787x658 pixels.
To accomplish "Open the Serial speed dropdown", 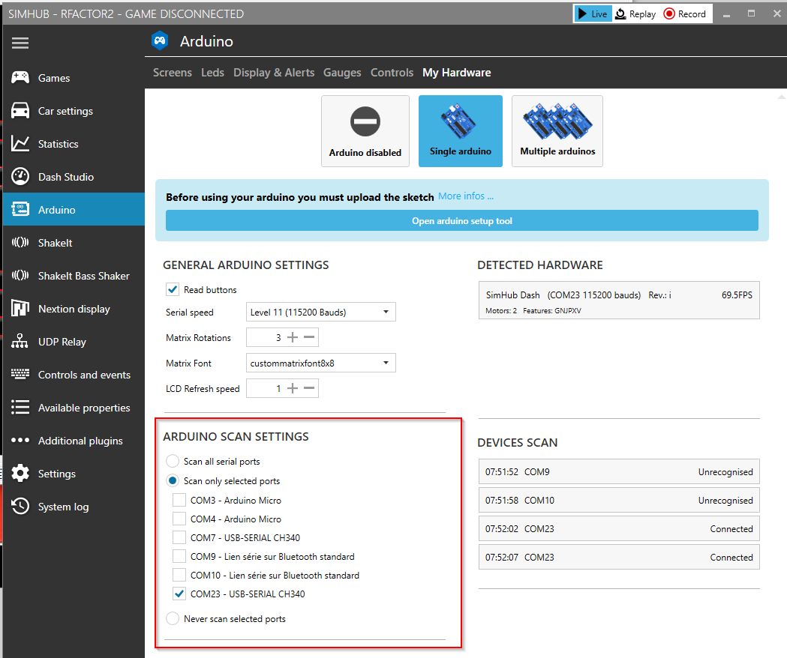I will point(320,312).
